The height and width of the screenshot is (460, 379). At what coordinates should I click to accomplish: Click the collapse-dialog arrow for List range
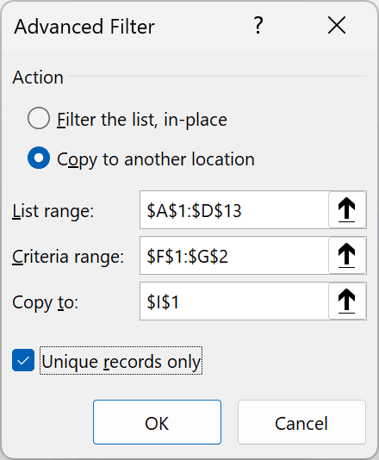click(347, 210)
